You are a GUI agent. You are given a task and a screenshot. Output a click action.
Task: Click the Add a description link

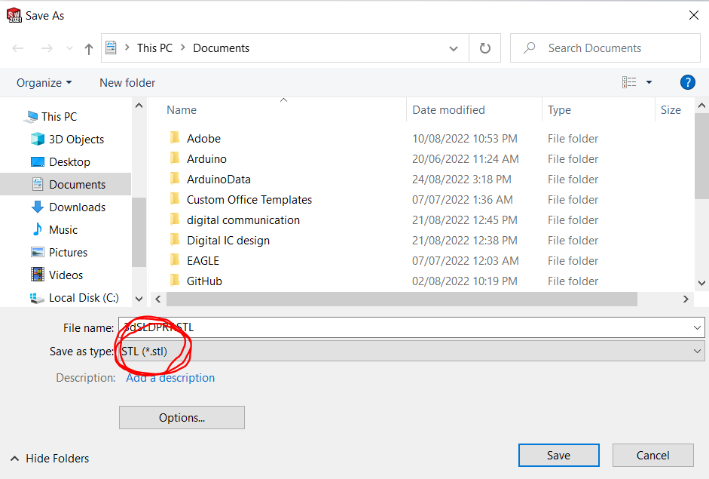click(170, 377)
